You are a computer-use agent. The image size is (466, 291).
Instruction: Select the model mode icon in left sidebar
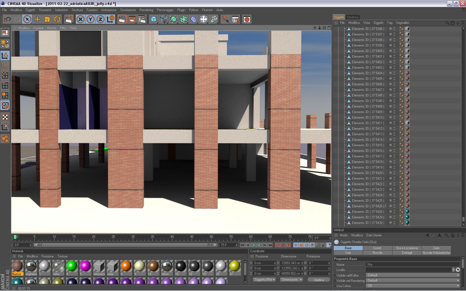point(5,56)
